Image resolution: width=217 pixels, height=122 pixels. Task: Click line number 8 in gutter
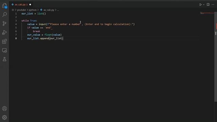(x=16, y=38)
